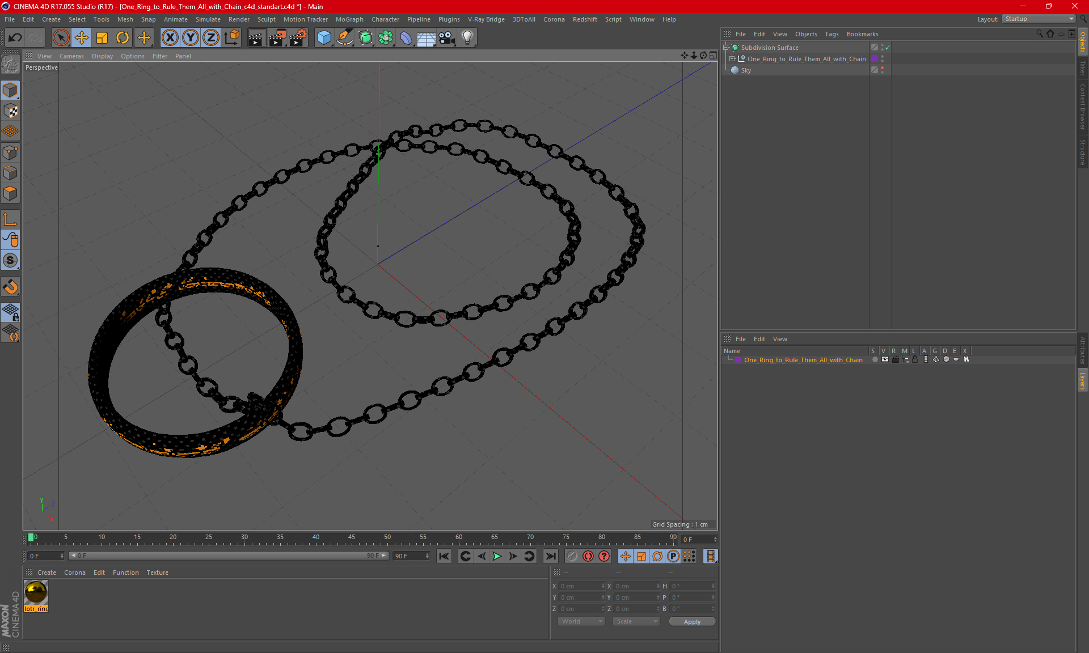Open the spline pen tool

[345, 37]
